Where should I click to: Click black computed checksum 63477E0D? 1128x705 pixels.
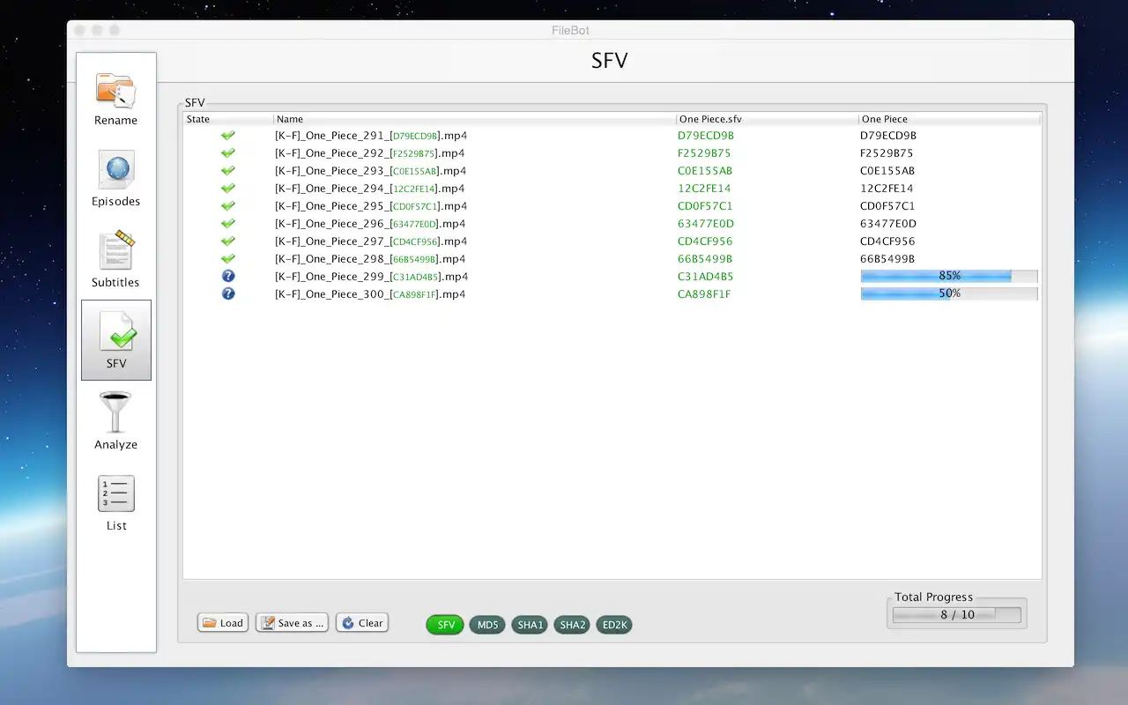click(x=888, y=224)
